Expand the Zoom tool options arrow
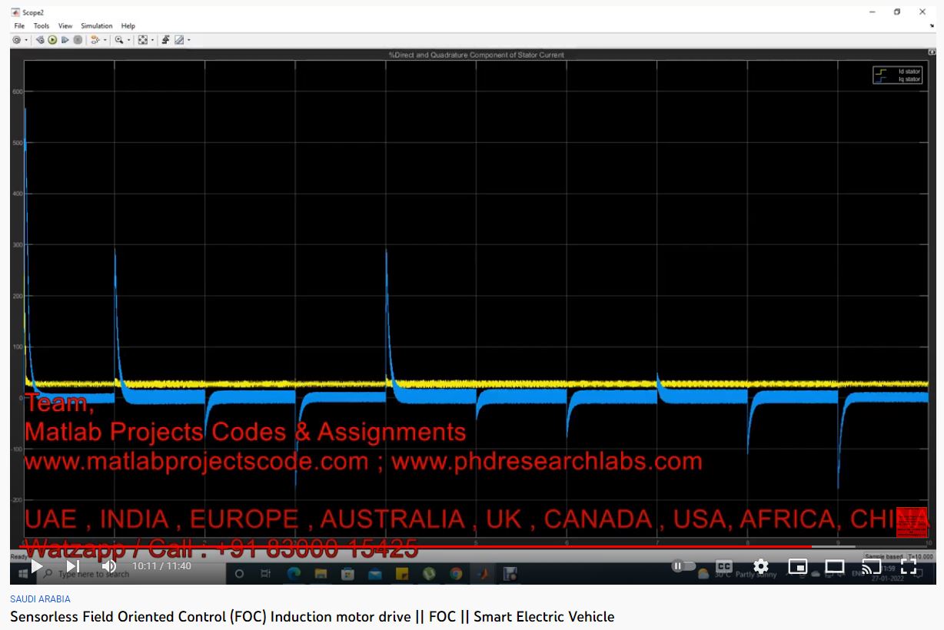Viewport: 944px width, 630px height. [x=128, y=40]
